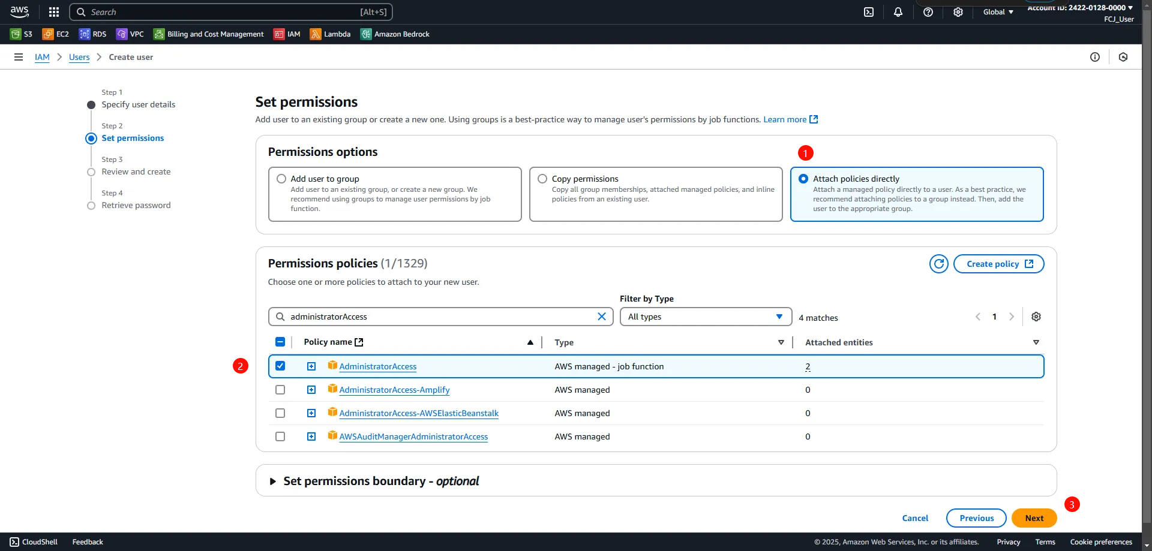Click the Next button
The image size is (1152, 551).
[1034, 518]
